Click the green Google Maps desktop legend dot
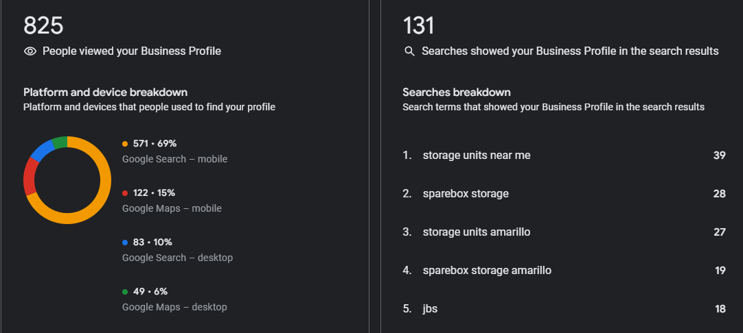The width and height of the screenshot is (743, 333). tap(125, 292)
